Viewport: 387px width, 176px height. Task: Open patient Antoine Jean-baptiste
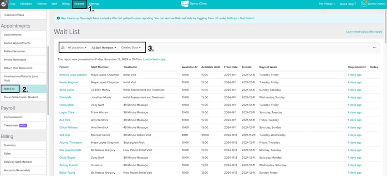click(x=73, y=75)
